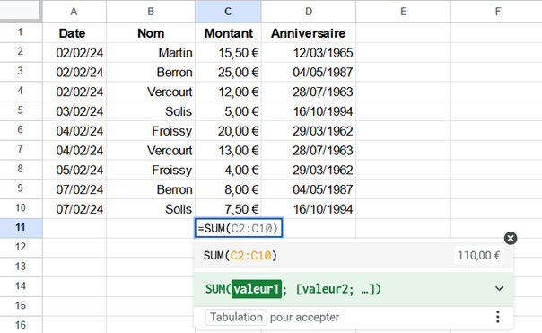This screenshot has width=542, height=333.
Task: Select row 2 header
Action: click(x=21, y=52)
